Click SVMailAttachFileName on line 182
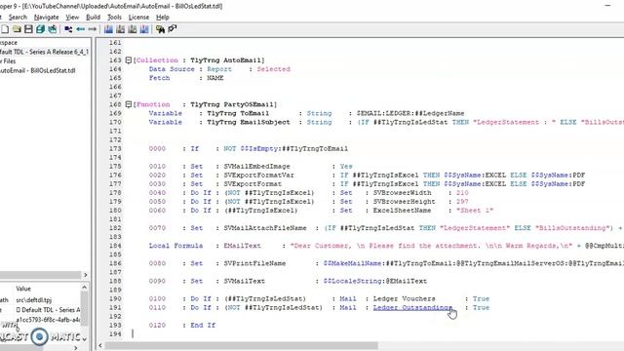624x351 pixels. pyautogui.click(x=265, y=228)
